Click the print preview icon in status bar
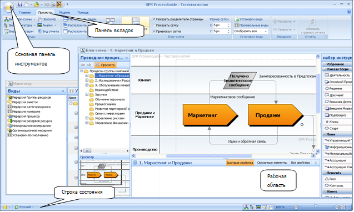 pyautogui.click(x=270, y=207)
